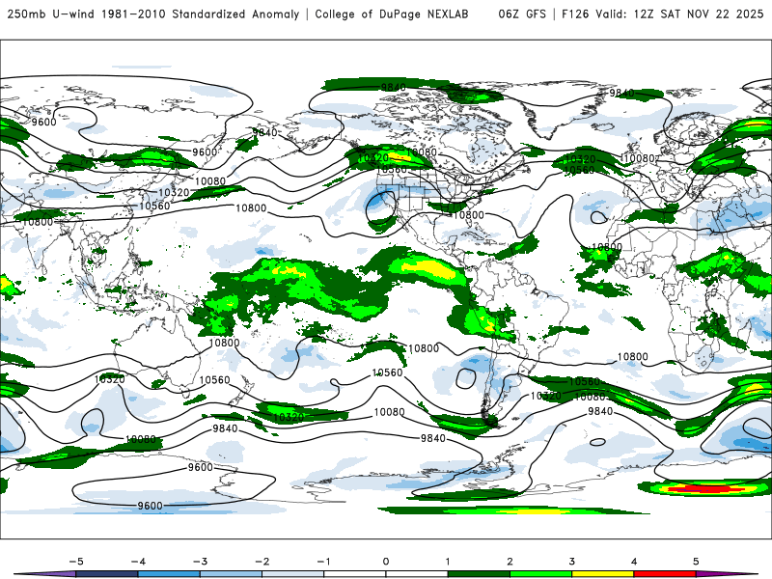The height and width of the screenshot is (579, 772).
Task: Click the color bar label -5
Action: pyautogui.click(x=76, y=562)
